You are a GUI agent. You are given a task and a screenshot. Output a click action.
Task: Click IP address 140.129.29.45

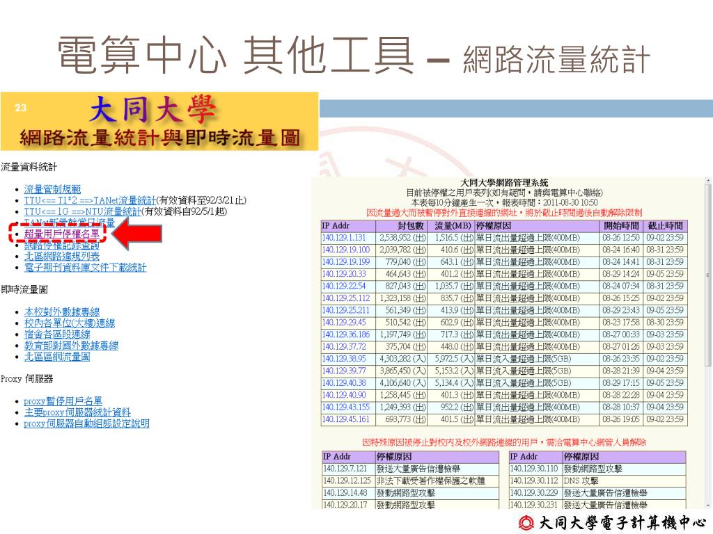(x=343, y=323)
